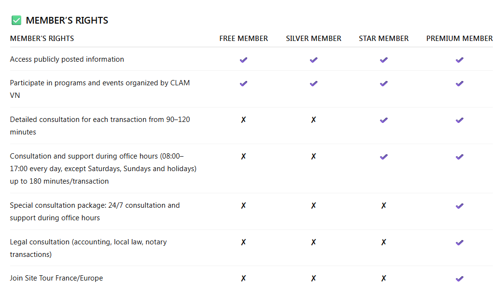Click the Member's Rights section heading
Screen dimensions: 504x308
(x=67, y=20)
